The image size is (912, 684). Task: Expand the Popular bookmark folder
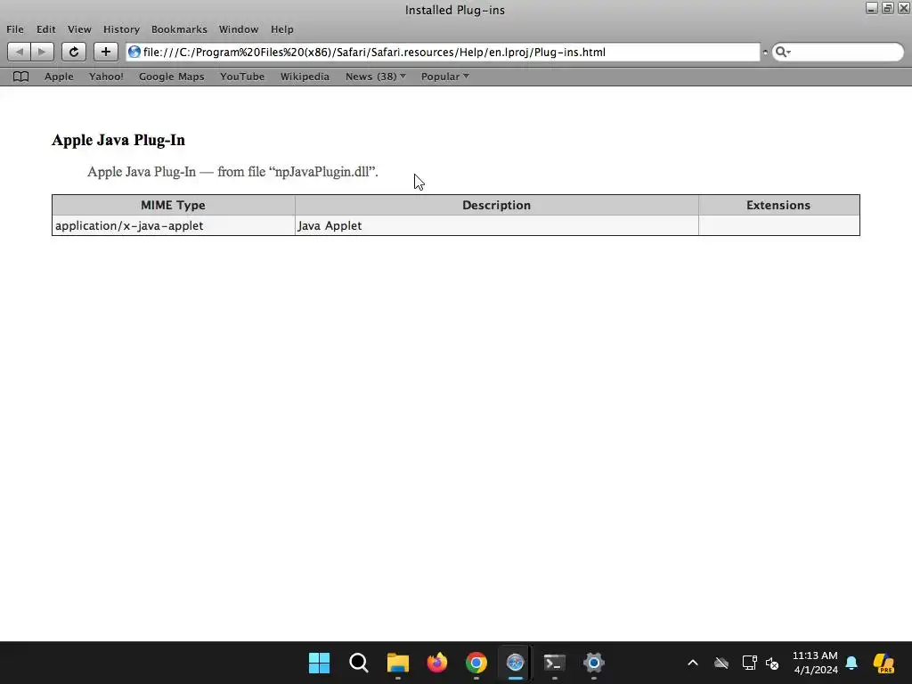pos(445,77)
